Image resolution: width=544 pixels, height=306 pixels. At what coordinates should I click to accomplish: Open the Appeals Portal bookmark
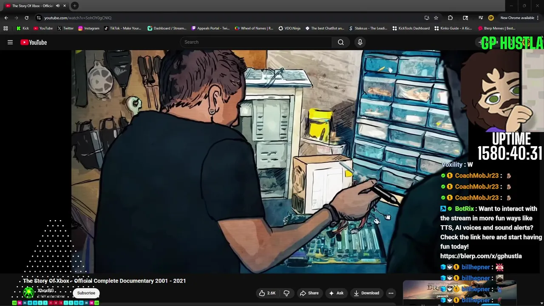[x=210, y=28]
